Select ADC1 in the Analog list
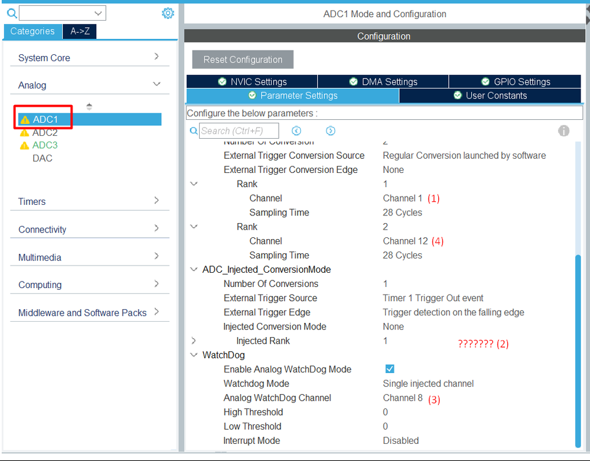590x461 pixels. 90,120
